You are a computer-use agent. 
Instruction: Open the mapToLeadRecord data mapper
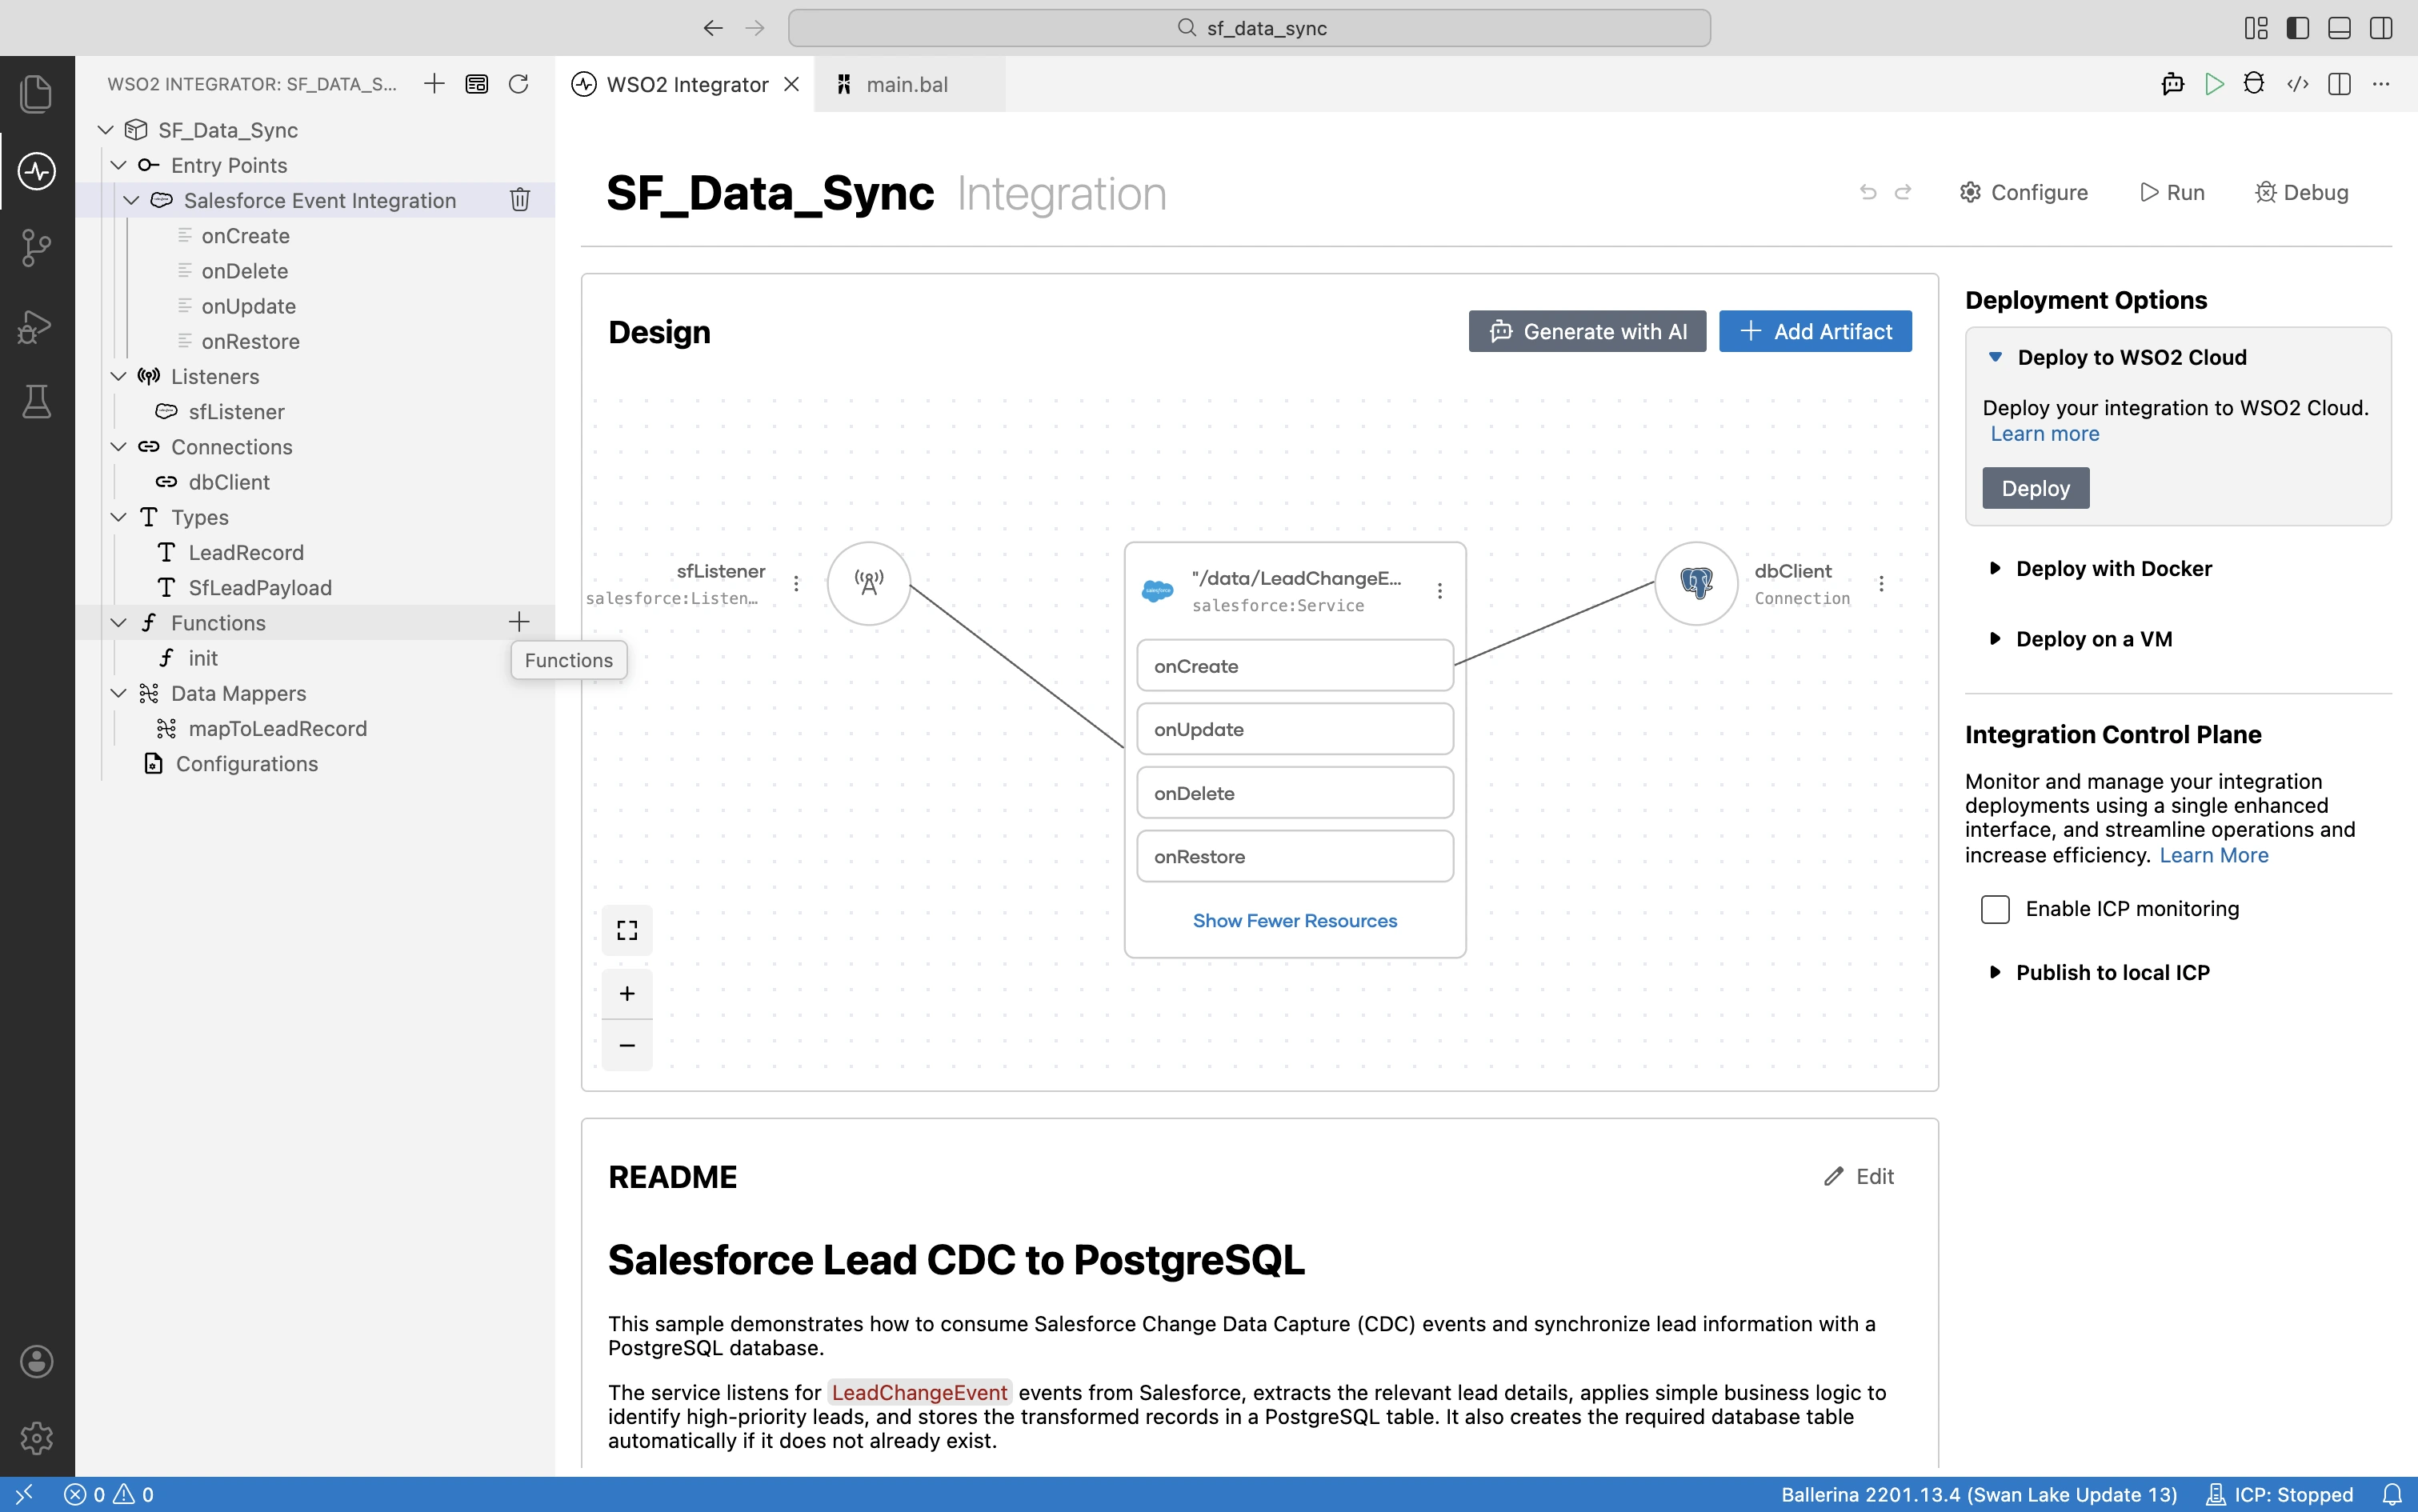point(278,728)
